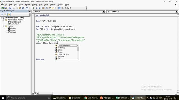
Task: Click Procedure View button at bottom left
Action: click(x=33, y=93)
